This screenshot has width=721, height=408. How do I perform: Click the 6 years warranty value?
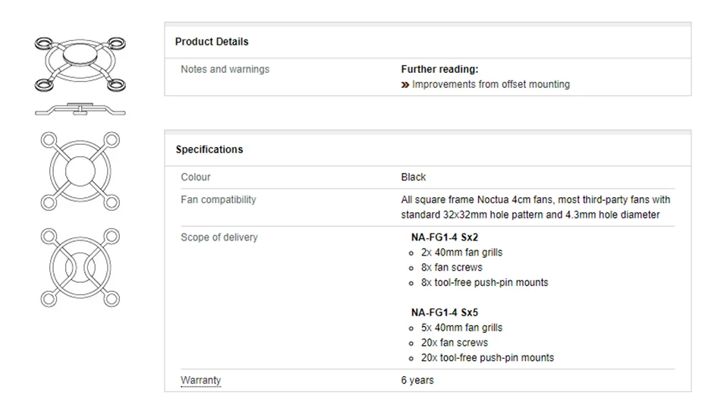(x=417, y=380)
